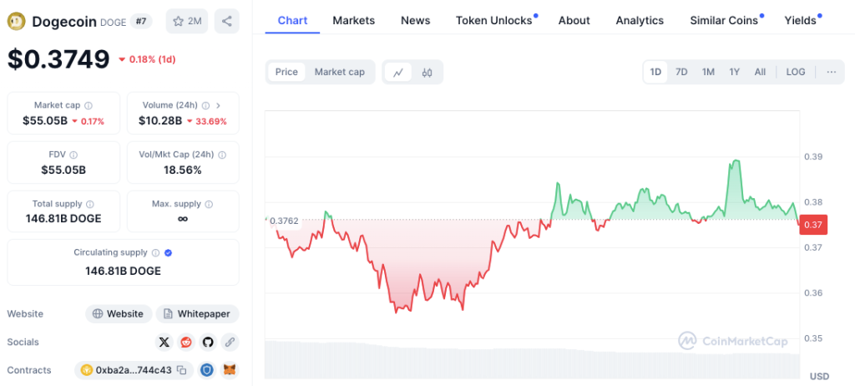Screen dimensions: 855x386
Task: Open FDV info icon
Action: pyautogui.click(x=73, y=155)
